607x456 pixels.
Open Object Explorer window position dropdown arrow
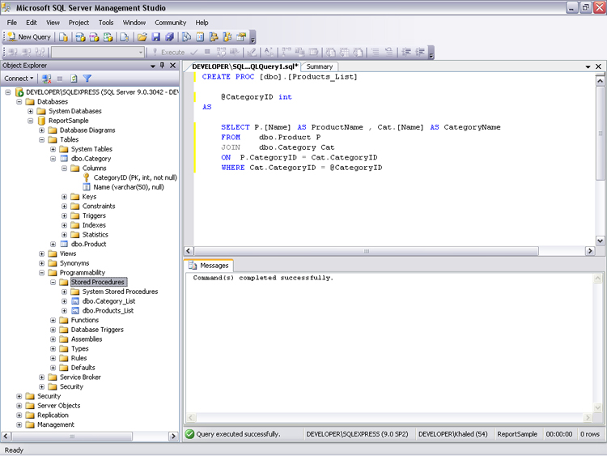point(153,66)
